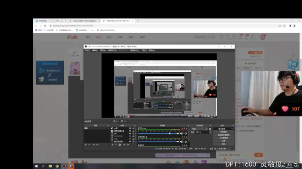This screenshot has width=302, height=169.
Task: Open source 滤镜 button above the panels
Action: 124,121
